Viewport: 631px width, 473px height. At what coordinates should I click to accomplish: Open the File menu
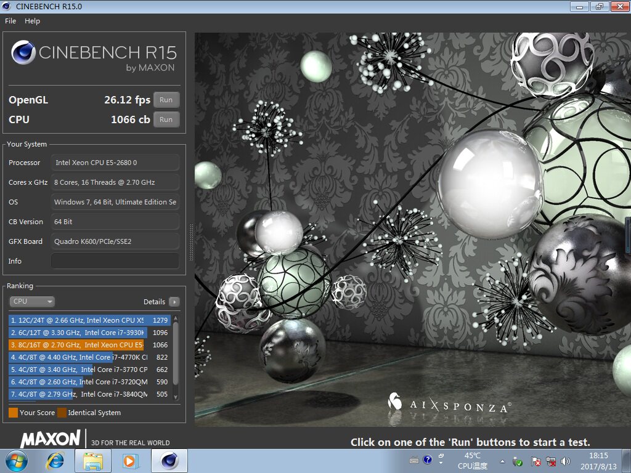tap(10, 21)
